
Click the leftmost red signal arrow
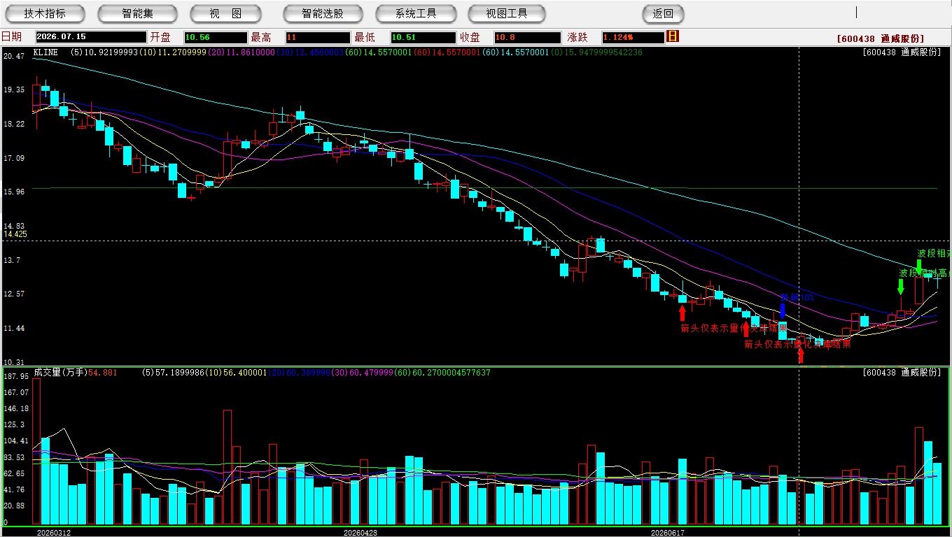pos(682,313)
